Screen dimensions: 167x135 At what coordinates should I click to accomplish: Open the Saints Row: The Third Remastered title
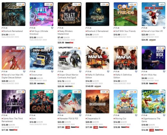12,120
